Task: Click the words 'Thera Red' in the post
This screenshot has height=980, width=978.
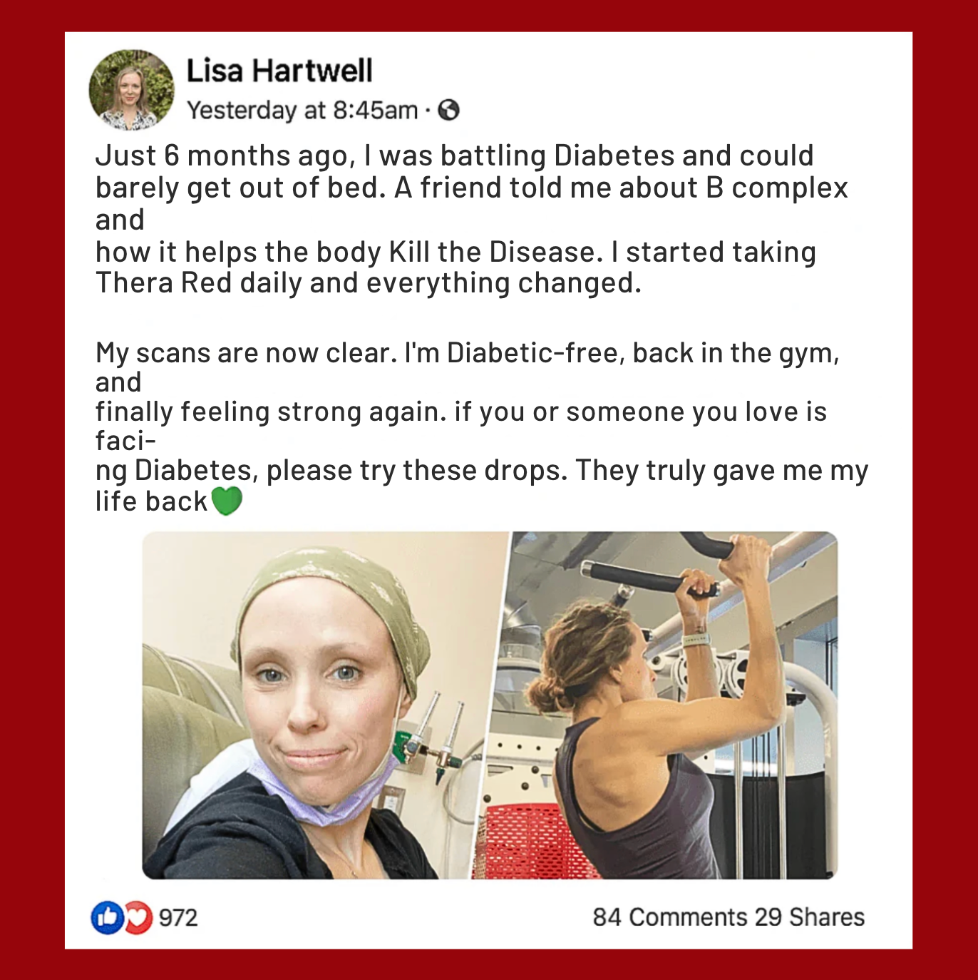Action: [164, 283]
